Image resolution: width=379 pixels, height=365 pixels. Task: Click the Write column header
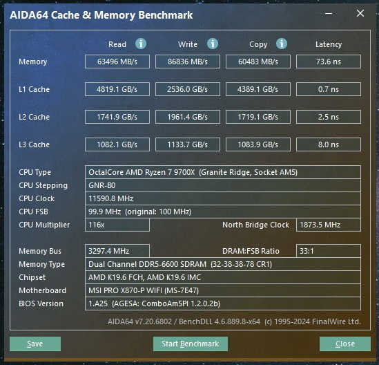coord(188,44)
